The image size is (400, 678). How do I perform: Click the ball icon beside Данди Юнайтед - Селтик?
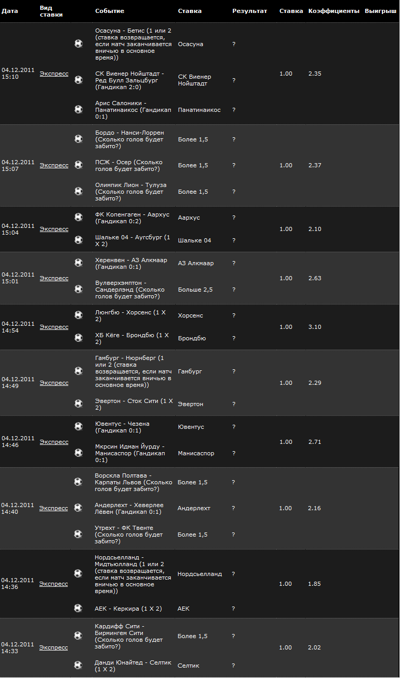[x=78, y=665]
